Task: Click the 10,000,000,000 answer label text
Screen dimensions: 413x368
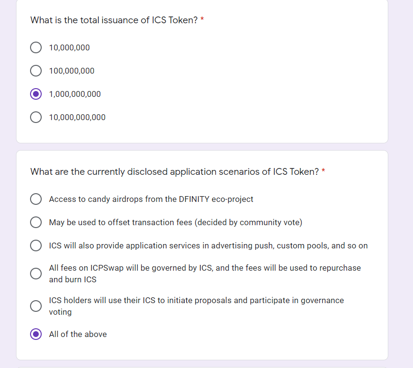Action: click(x=77, y=117)
